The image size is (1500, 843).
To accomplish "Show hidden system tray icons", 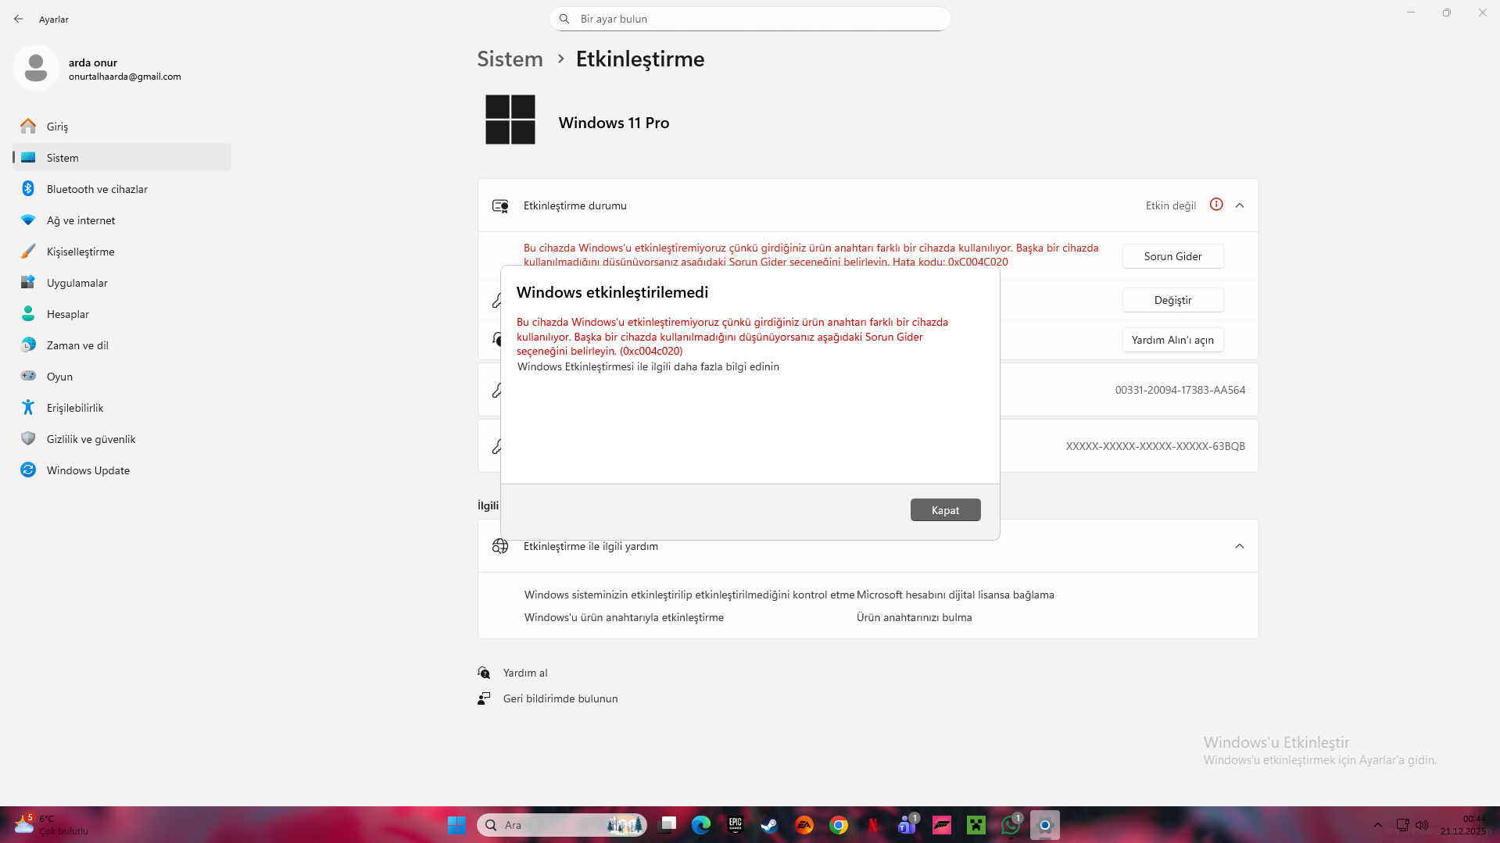I will click(x=1378, y=825).
